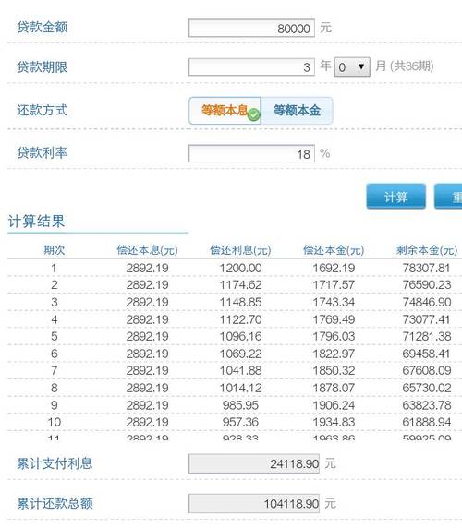The image size is (462, 528).
Task: Click the 累计支付利息 field showing 24118.90
Action: (x=254, y=463)
